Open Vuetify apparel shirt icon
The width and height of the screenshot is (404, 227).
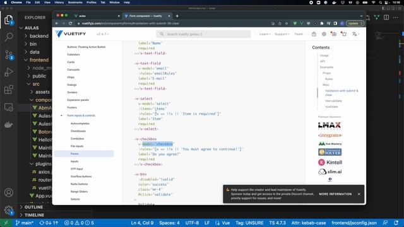point(343,34)
